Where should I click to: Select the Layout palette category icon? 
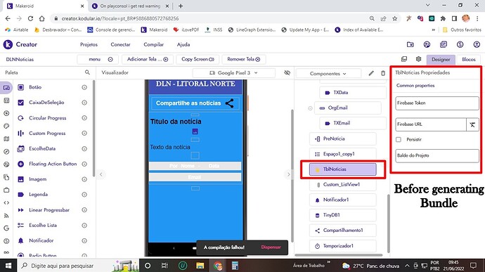[6, 101]
